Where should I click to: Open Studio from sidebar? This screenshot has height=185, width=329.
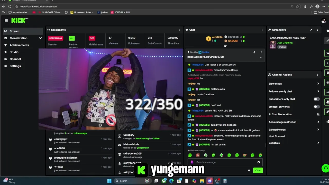pyautogui.click(x=14, y=52)
